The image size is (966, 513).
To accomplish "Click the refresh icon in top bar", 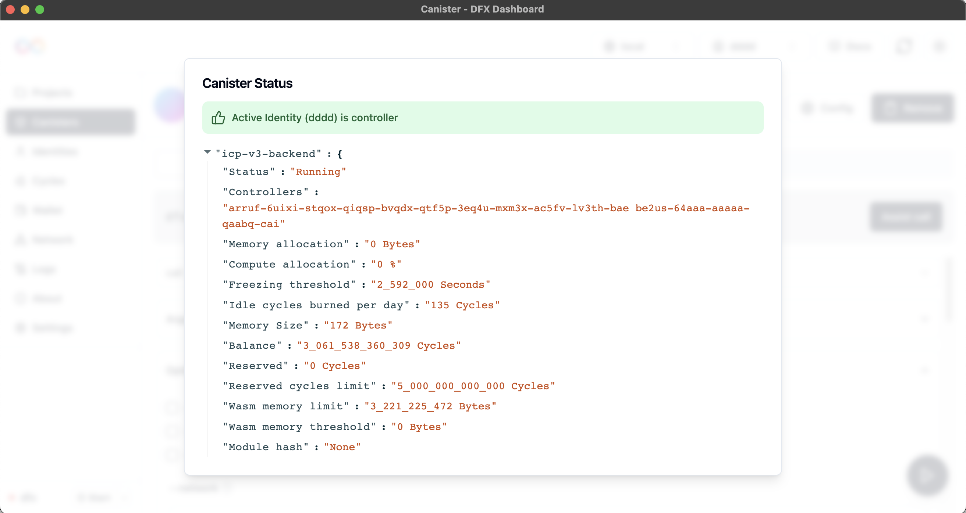I will (904, 46).
